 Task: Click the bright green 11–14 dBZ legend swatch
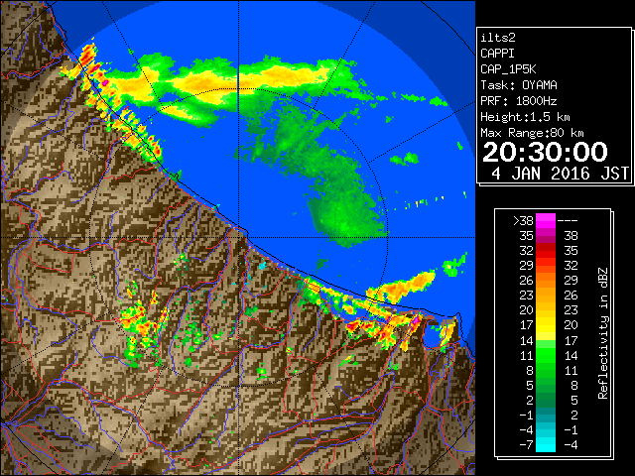[546, 355]
